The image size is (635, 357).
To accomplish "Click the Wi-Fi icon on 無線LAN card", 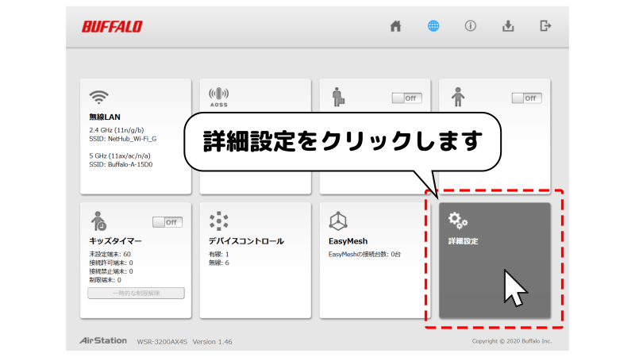I will [x=98, y=97].
